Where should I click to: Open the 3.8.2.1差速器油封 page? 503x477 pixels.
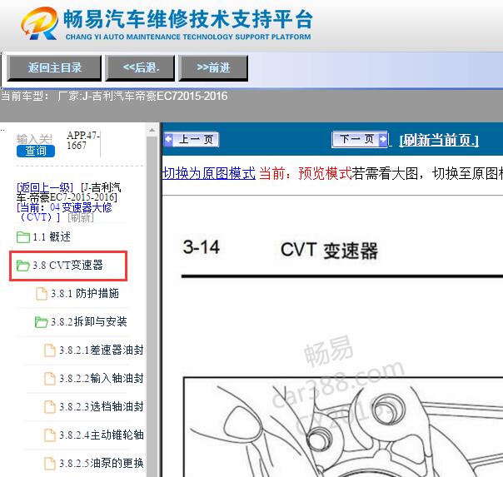[102, 350]
